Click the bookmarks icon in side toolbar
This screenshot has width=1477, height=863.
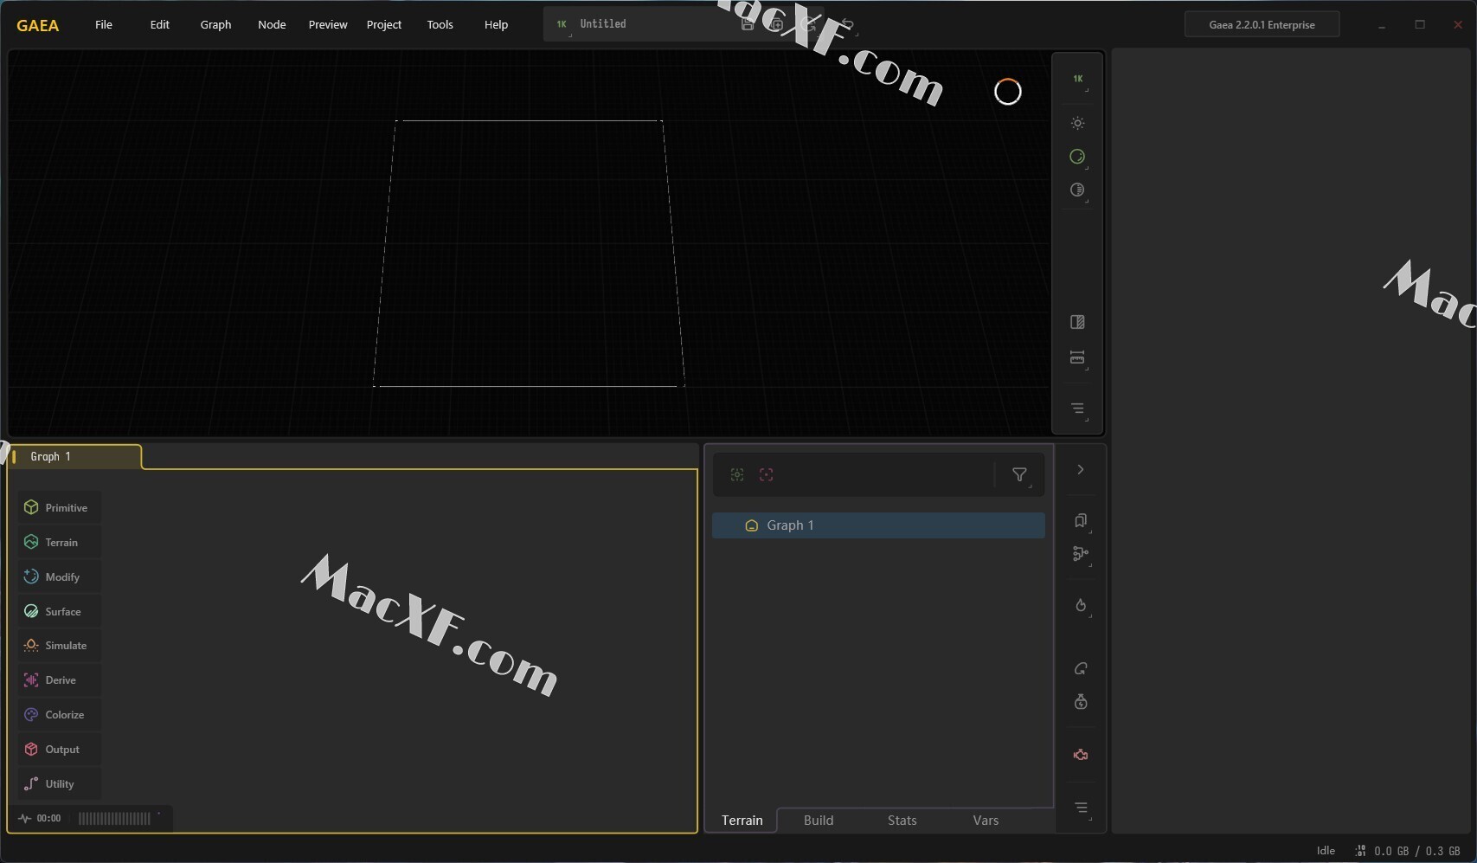pyautogui.click(x=1081, y=520)
